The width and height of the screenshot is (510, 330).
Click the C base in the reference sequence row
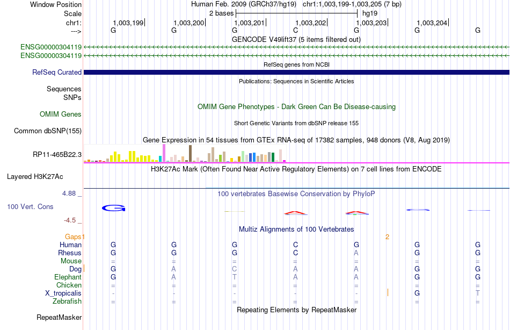295,30
